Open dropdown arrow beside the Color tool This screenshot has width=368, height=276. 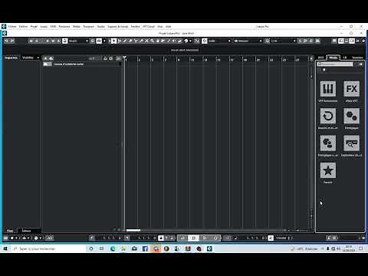coord(191,41)
